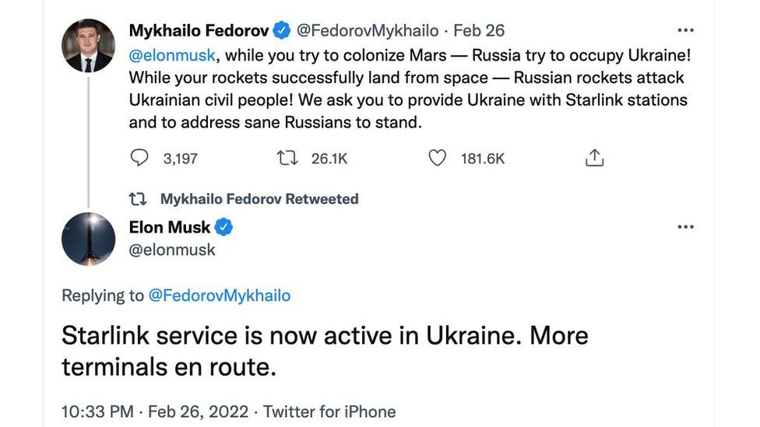Open Mykhailo Fedorov's profile picture
This screenshot has height=427, width=760.
pyautogui.click(x=88, y=46)
